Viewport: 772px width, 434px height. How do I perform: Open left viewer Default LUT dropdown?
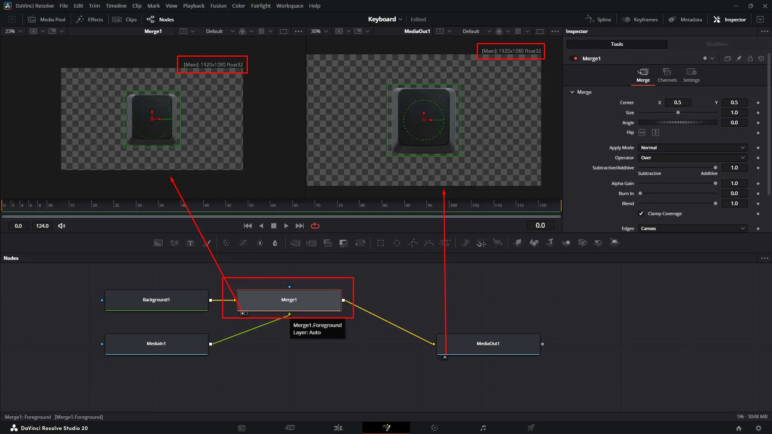click(220, 31)
